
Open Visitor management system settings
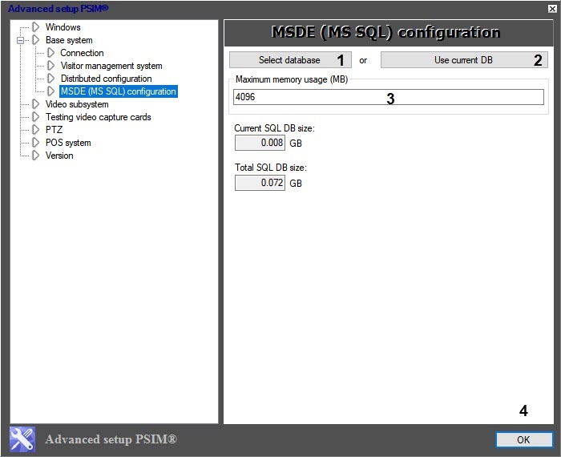coord(111,66)
